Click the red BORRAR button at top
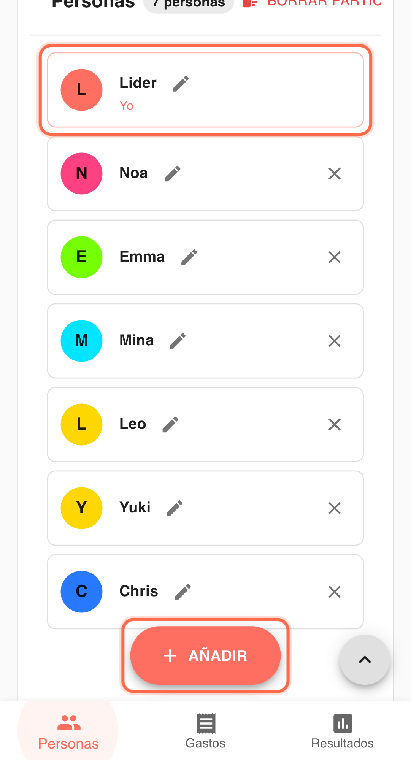Image resolution: width=411 pixels, height=760 pixels. (312, 4)
